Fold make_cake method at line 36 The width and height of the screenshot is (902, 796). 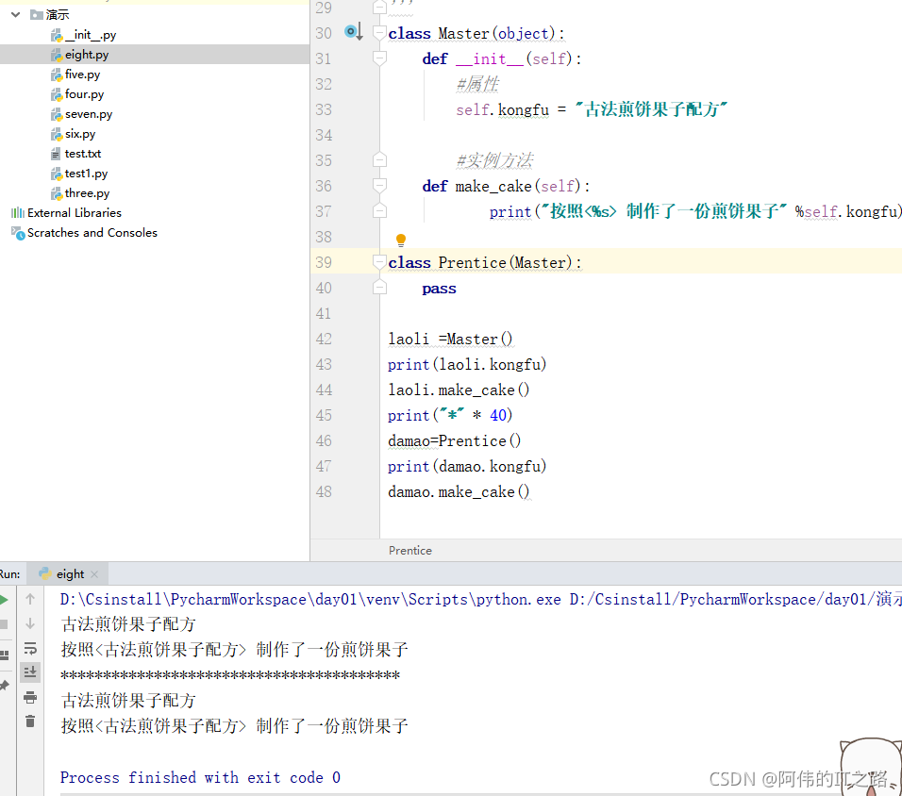tap(379, 185)
